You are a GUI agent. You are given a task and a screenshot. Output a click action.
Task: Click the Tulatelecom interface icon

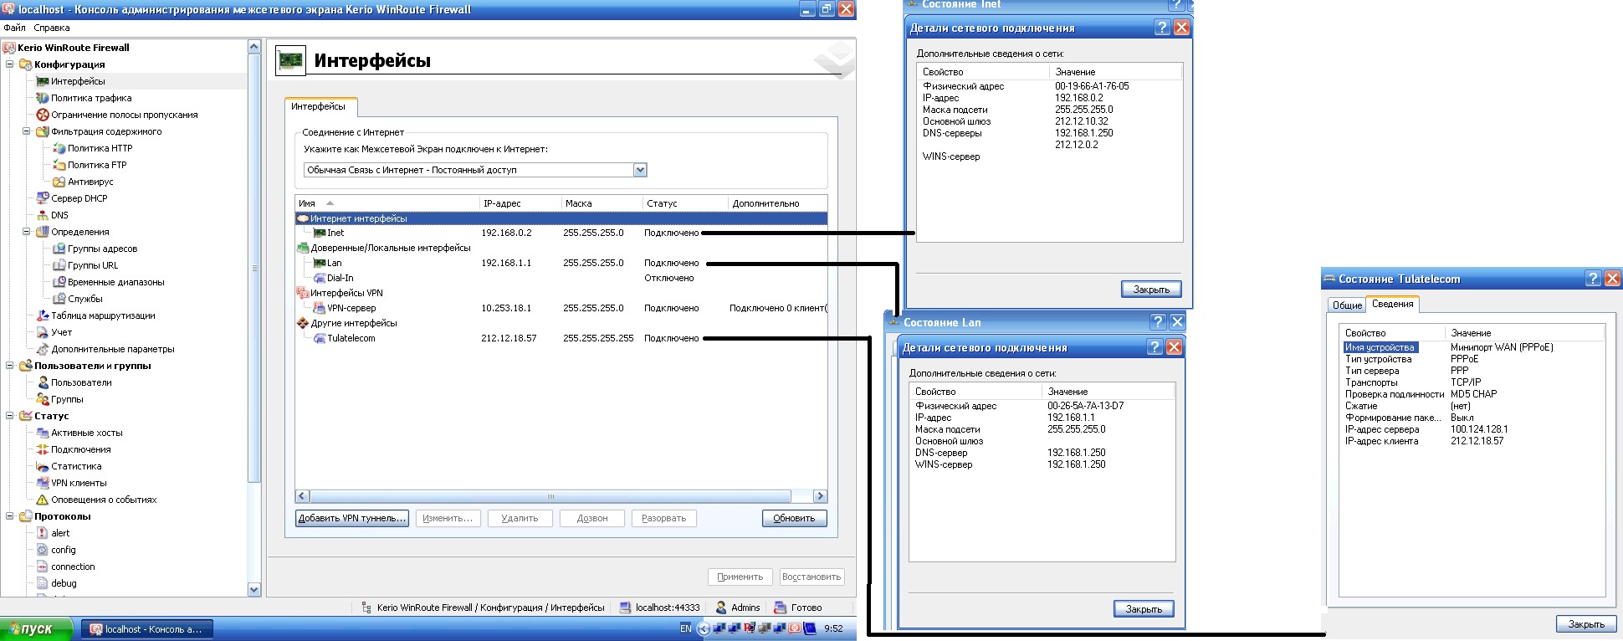point(319,338)
